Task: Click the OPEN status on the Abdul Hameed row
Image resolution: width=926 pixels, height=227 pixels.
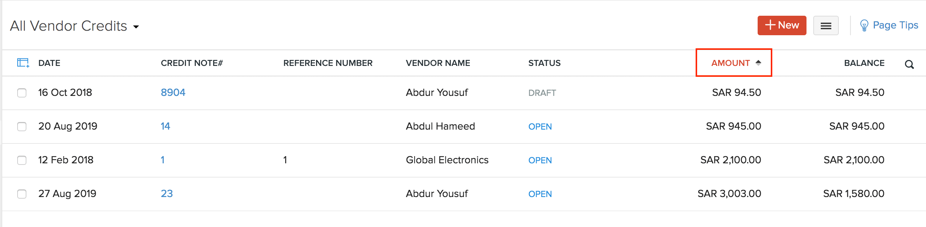Action: (x=540, y=127)
